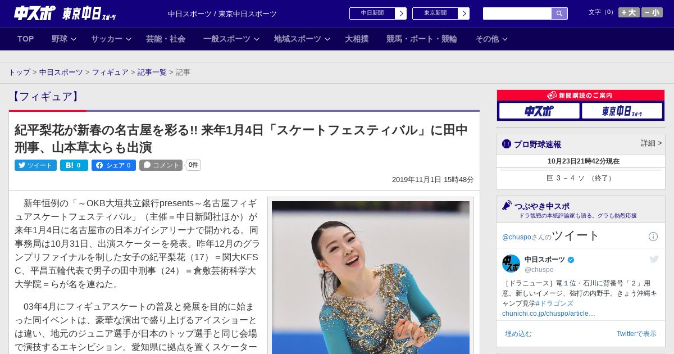
Task: Click the フィギュア breadcrumb link
Action: (x=110, y=72)
